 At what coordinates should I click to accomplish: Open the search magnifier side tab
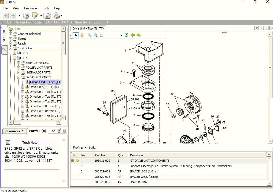(x=4, y=50)
